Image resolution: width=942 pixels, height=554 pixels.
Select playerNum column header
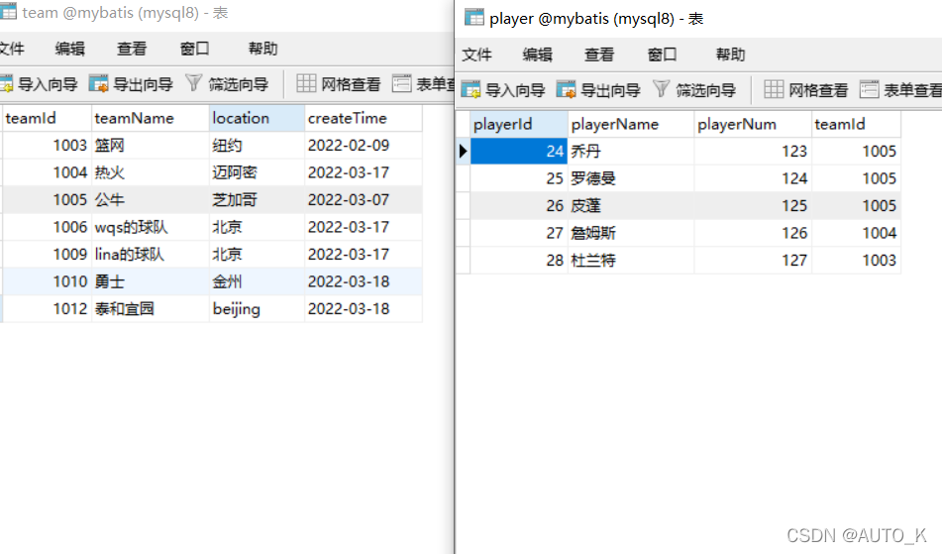753,125
